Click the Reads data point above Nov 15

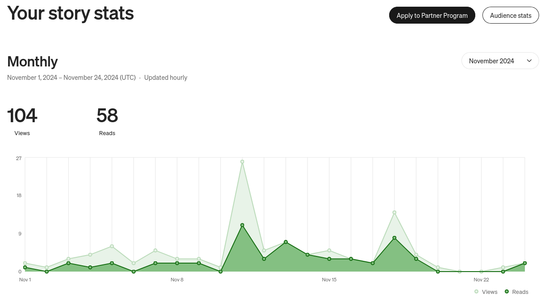coord(329,259)
